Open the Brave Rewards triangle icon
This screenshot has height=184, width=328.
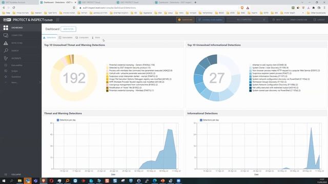(x=248, y=8)
